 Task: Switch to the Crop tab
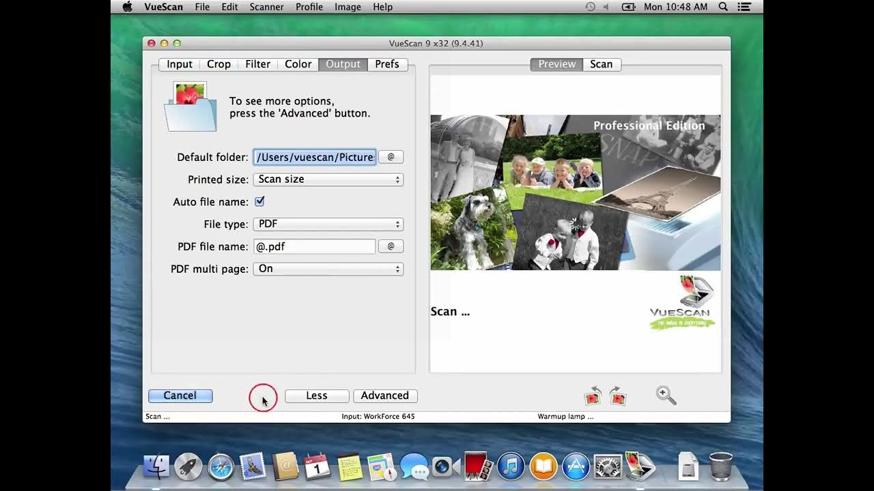coord(218,64)
